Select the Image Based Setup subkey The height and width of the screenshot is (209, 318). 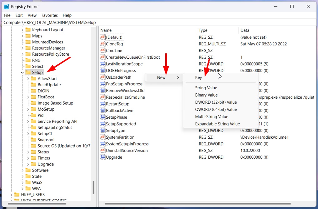(55, 103)
